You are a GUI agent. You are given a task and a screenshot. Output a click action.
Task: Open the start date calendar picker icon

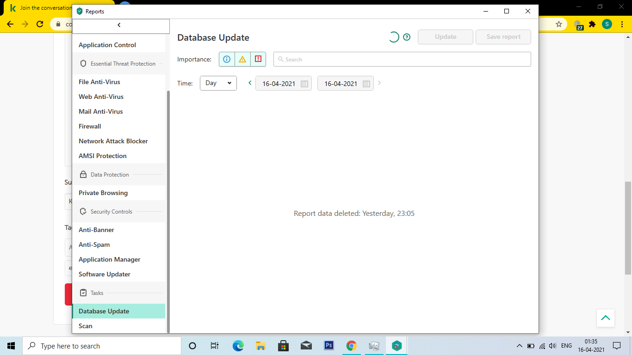point(304,84)
